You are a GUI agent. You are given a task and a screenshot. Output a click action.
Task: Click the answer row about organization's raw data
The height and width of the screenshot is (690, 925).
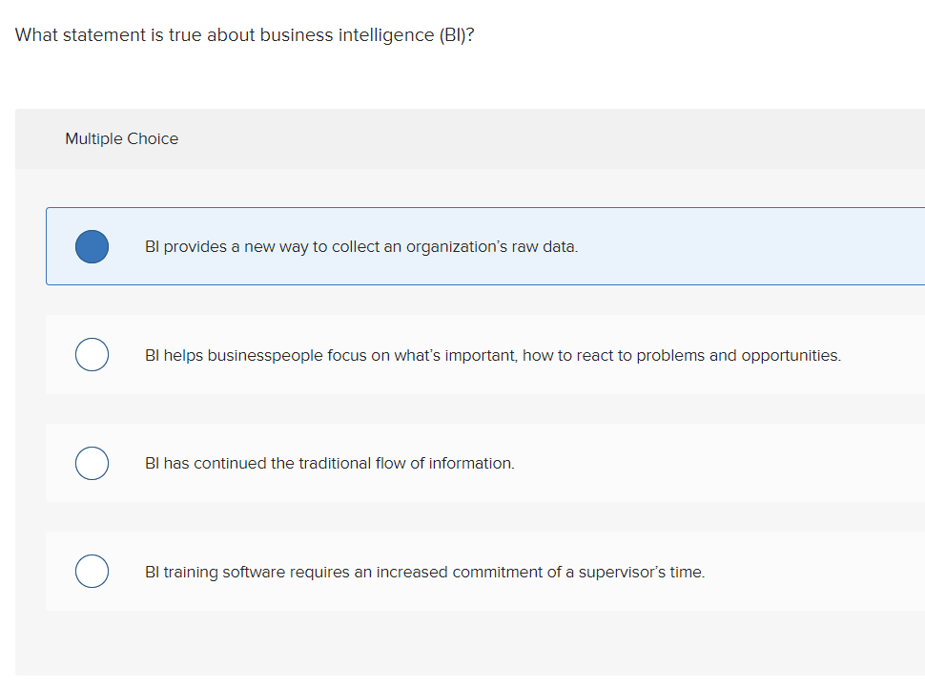coord(362,246)
